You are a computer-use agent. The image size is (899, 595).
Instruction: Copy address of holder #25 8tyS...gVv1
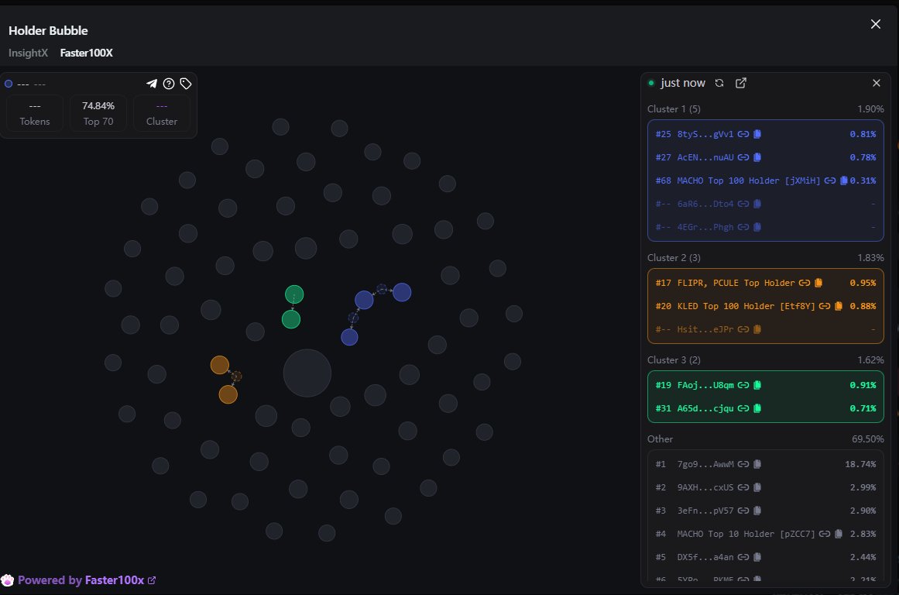tap(757, 134)
